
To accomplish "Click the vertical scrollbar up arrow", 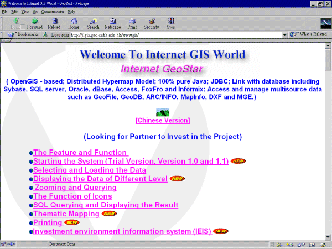I will click(328, 45).
